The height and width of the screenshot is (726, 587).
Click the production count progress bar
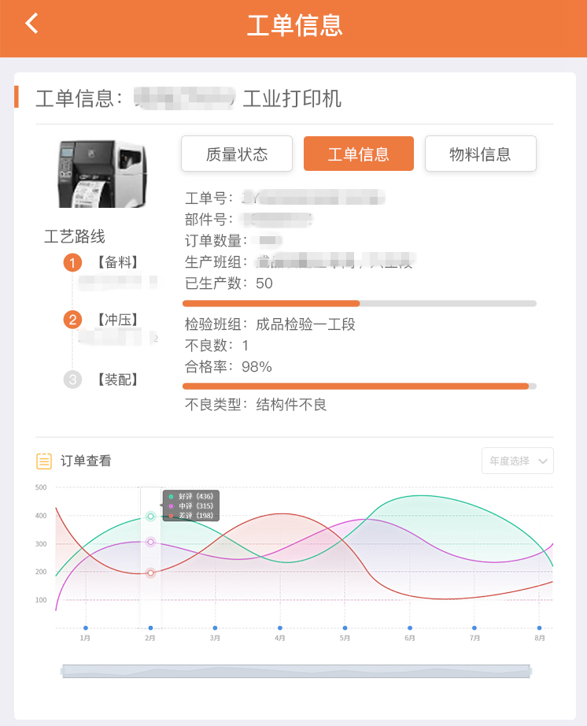(x=359, y=303)
